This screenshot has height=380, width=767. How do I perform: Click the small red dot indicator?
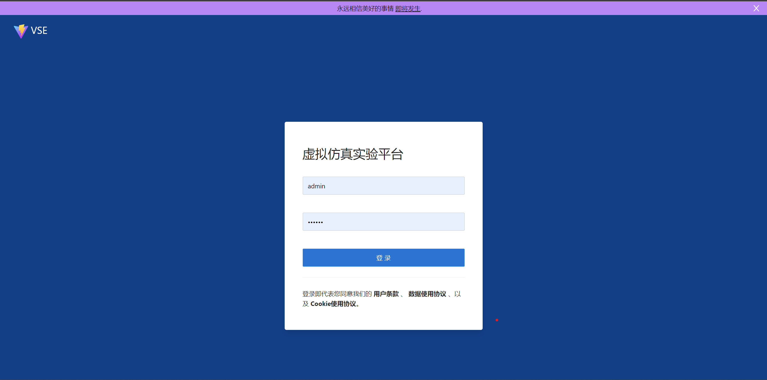point(497,320)
